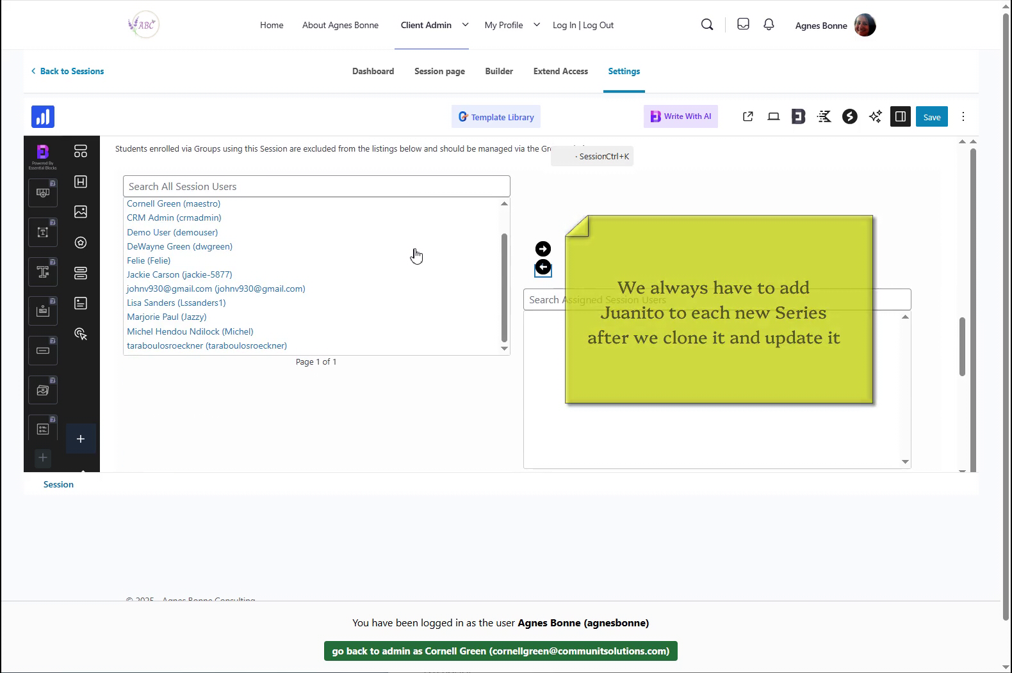Expand the Client Admin dropdown chevron
This screenshot has width=1012, height=673.
pyautogui.click(x=465, y=25)
